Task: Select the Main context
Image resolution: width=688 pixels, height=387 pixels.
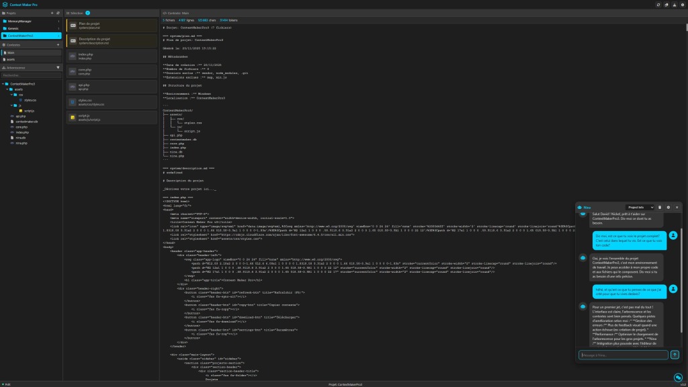Action: (x=11, y=52)
